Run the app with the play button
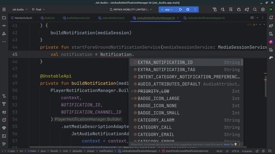This screenshot has height=154, width=275. click(180, 9)
